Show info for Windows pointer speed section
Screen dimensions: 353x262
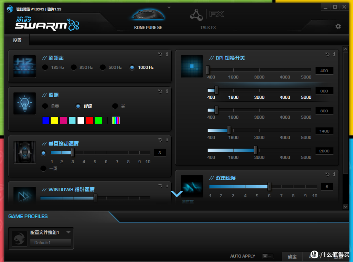pyautogui.click(x=167, y=186)
